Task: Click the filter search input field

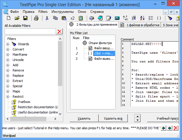Action: (x=30, y=32)
